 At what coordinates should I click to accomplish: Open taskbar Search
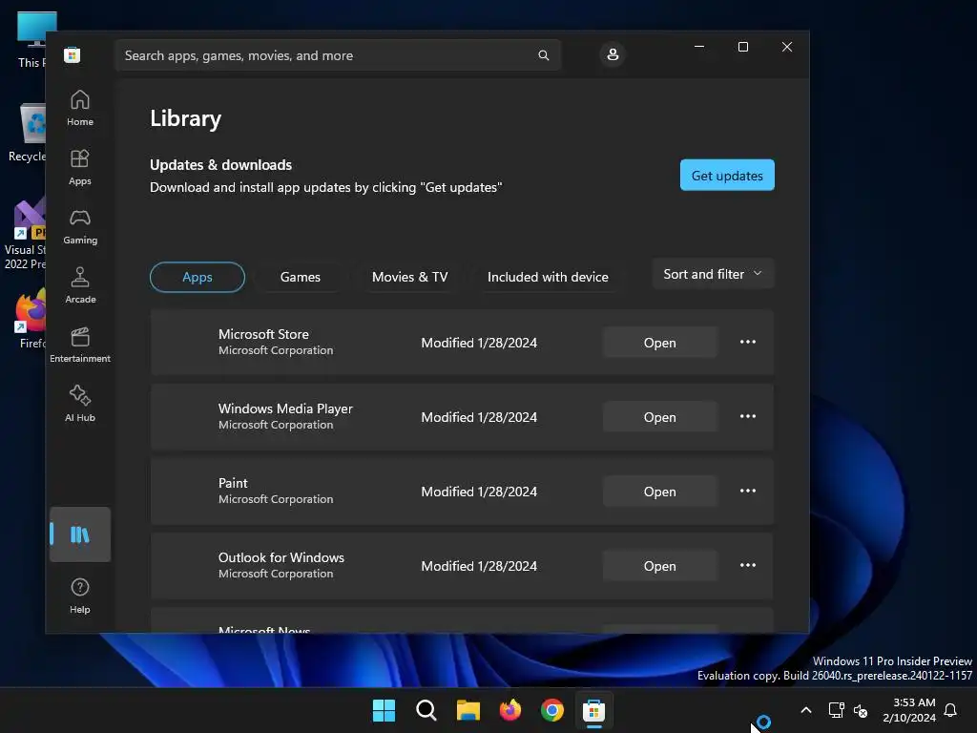[x=426, y=710]
